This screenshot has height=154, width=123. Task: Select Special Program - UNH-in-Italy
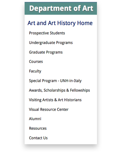coord(55,81)
